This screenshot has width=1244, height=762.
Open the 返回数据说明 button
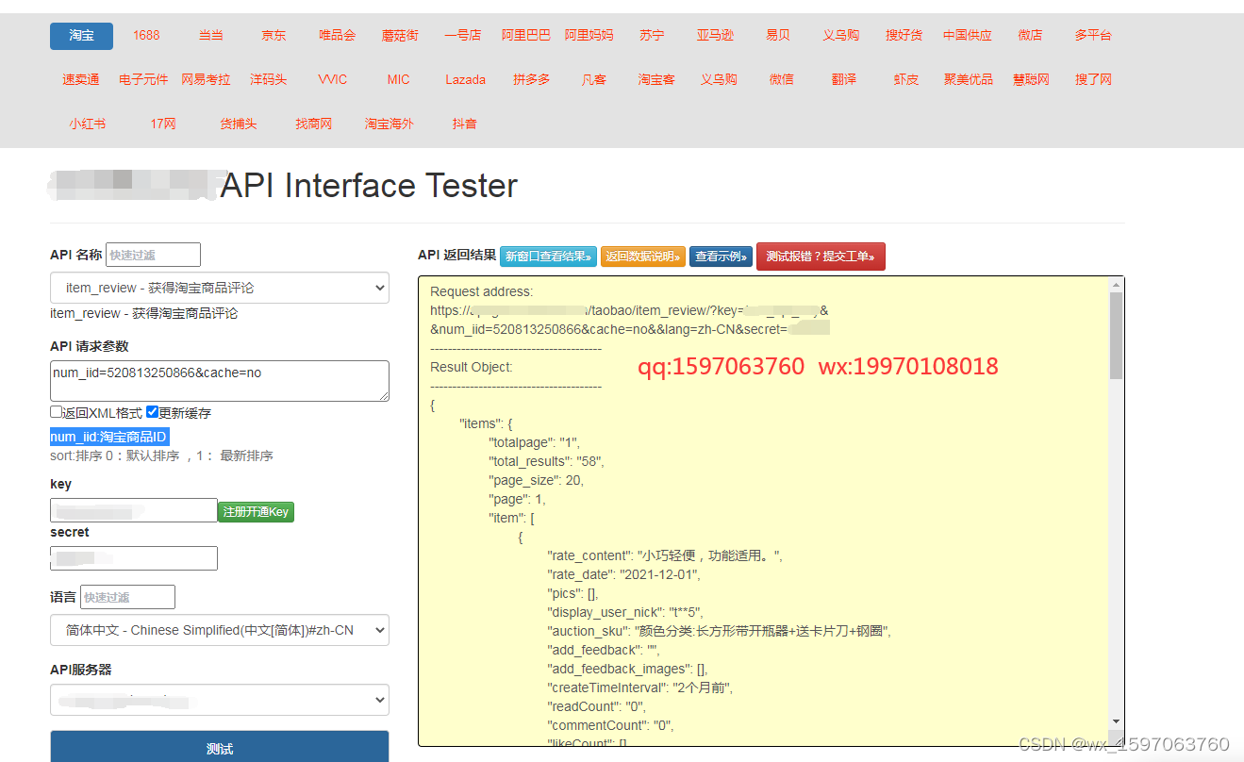coord(643,257)
